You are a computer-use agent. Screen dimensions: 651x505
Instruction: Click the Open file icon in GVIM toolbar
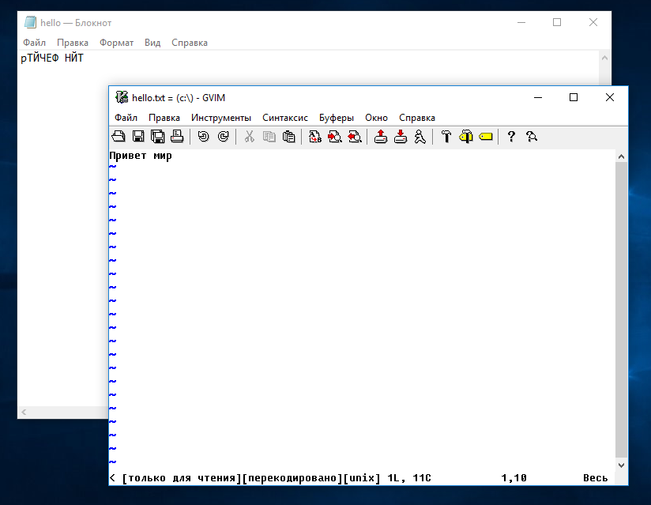point(119,136)
